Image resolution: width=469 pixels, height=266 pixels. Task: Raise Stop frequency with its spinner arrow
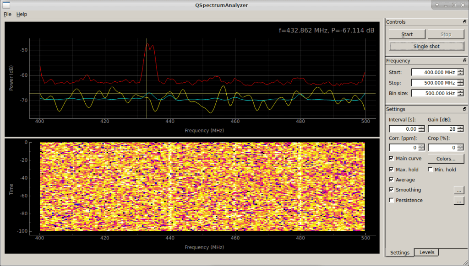460,81
